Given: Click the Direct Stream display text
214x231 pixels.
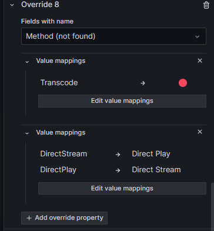Looking at the screenshot, I should click(x=156, y=170).
